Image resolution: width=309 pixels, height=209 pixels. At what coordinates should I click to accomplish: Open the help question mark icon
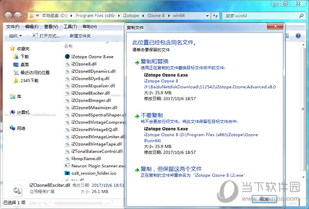coord(298,36)
